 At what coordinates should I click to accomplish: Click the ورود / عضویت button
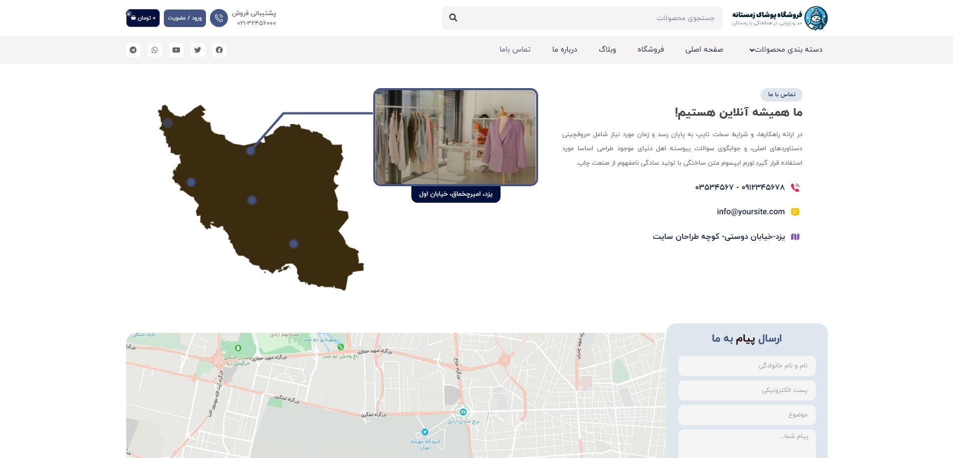(x=184, y=18)
